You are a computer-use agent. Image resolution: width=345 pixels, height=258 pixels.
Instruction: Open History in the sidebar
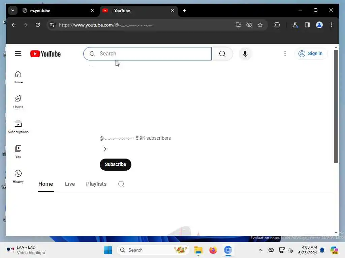tap(18, 177)
